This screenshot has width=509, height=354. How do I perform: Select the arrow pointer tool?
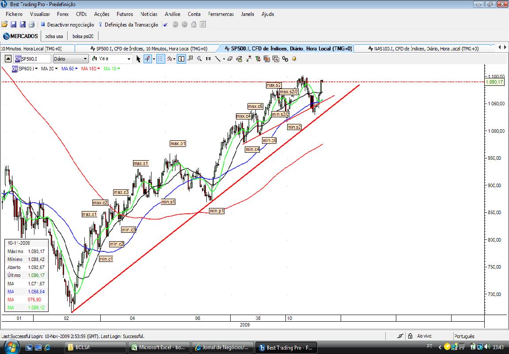138,59
